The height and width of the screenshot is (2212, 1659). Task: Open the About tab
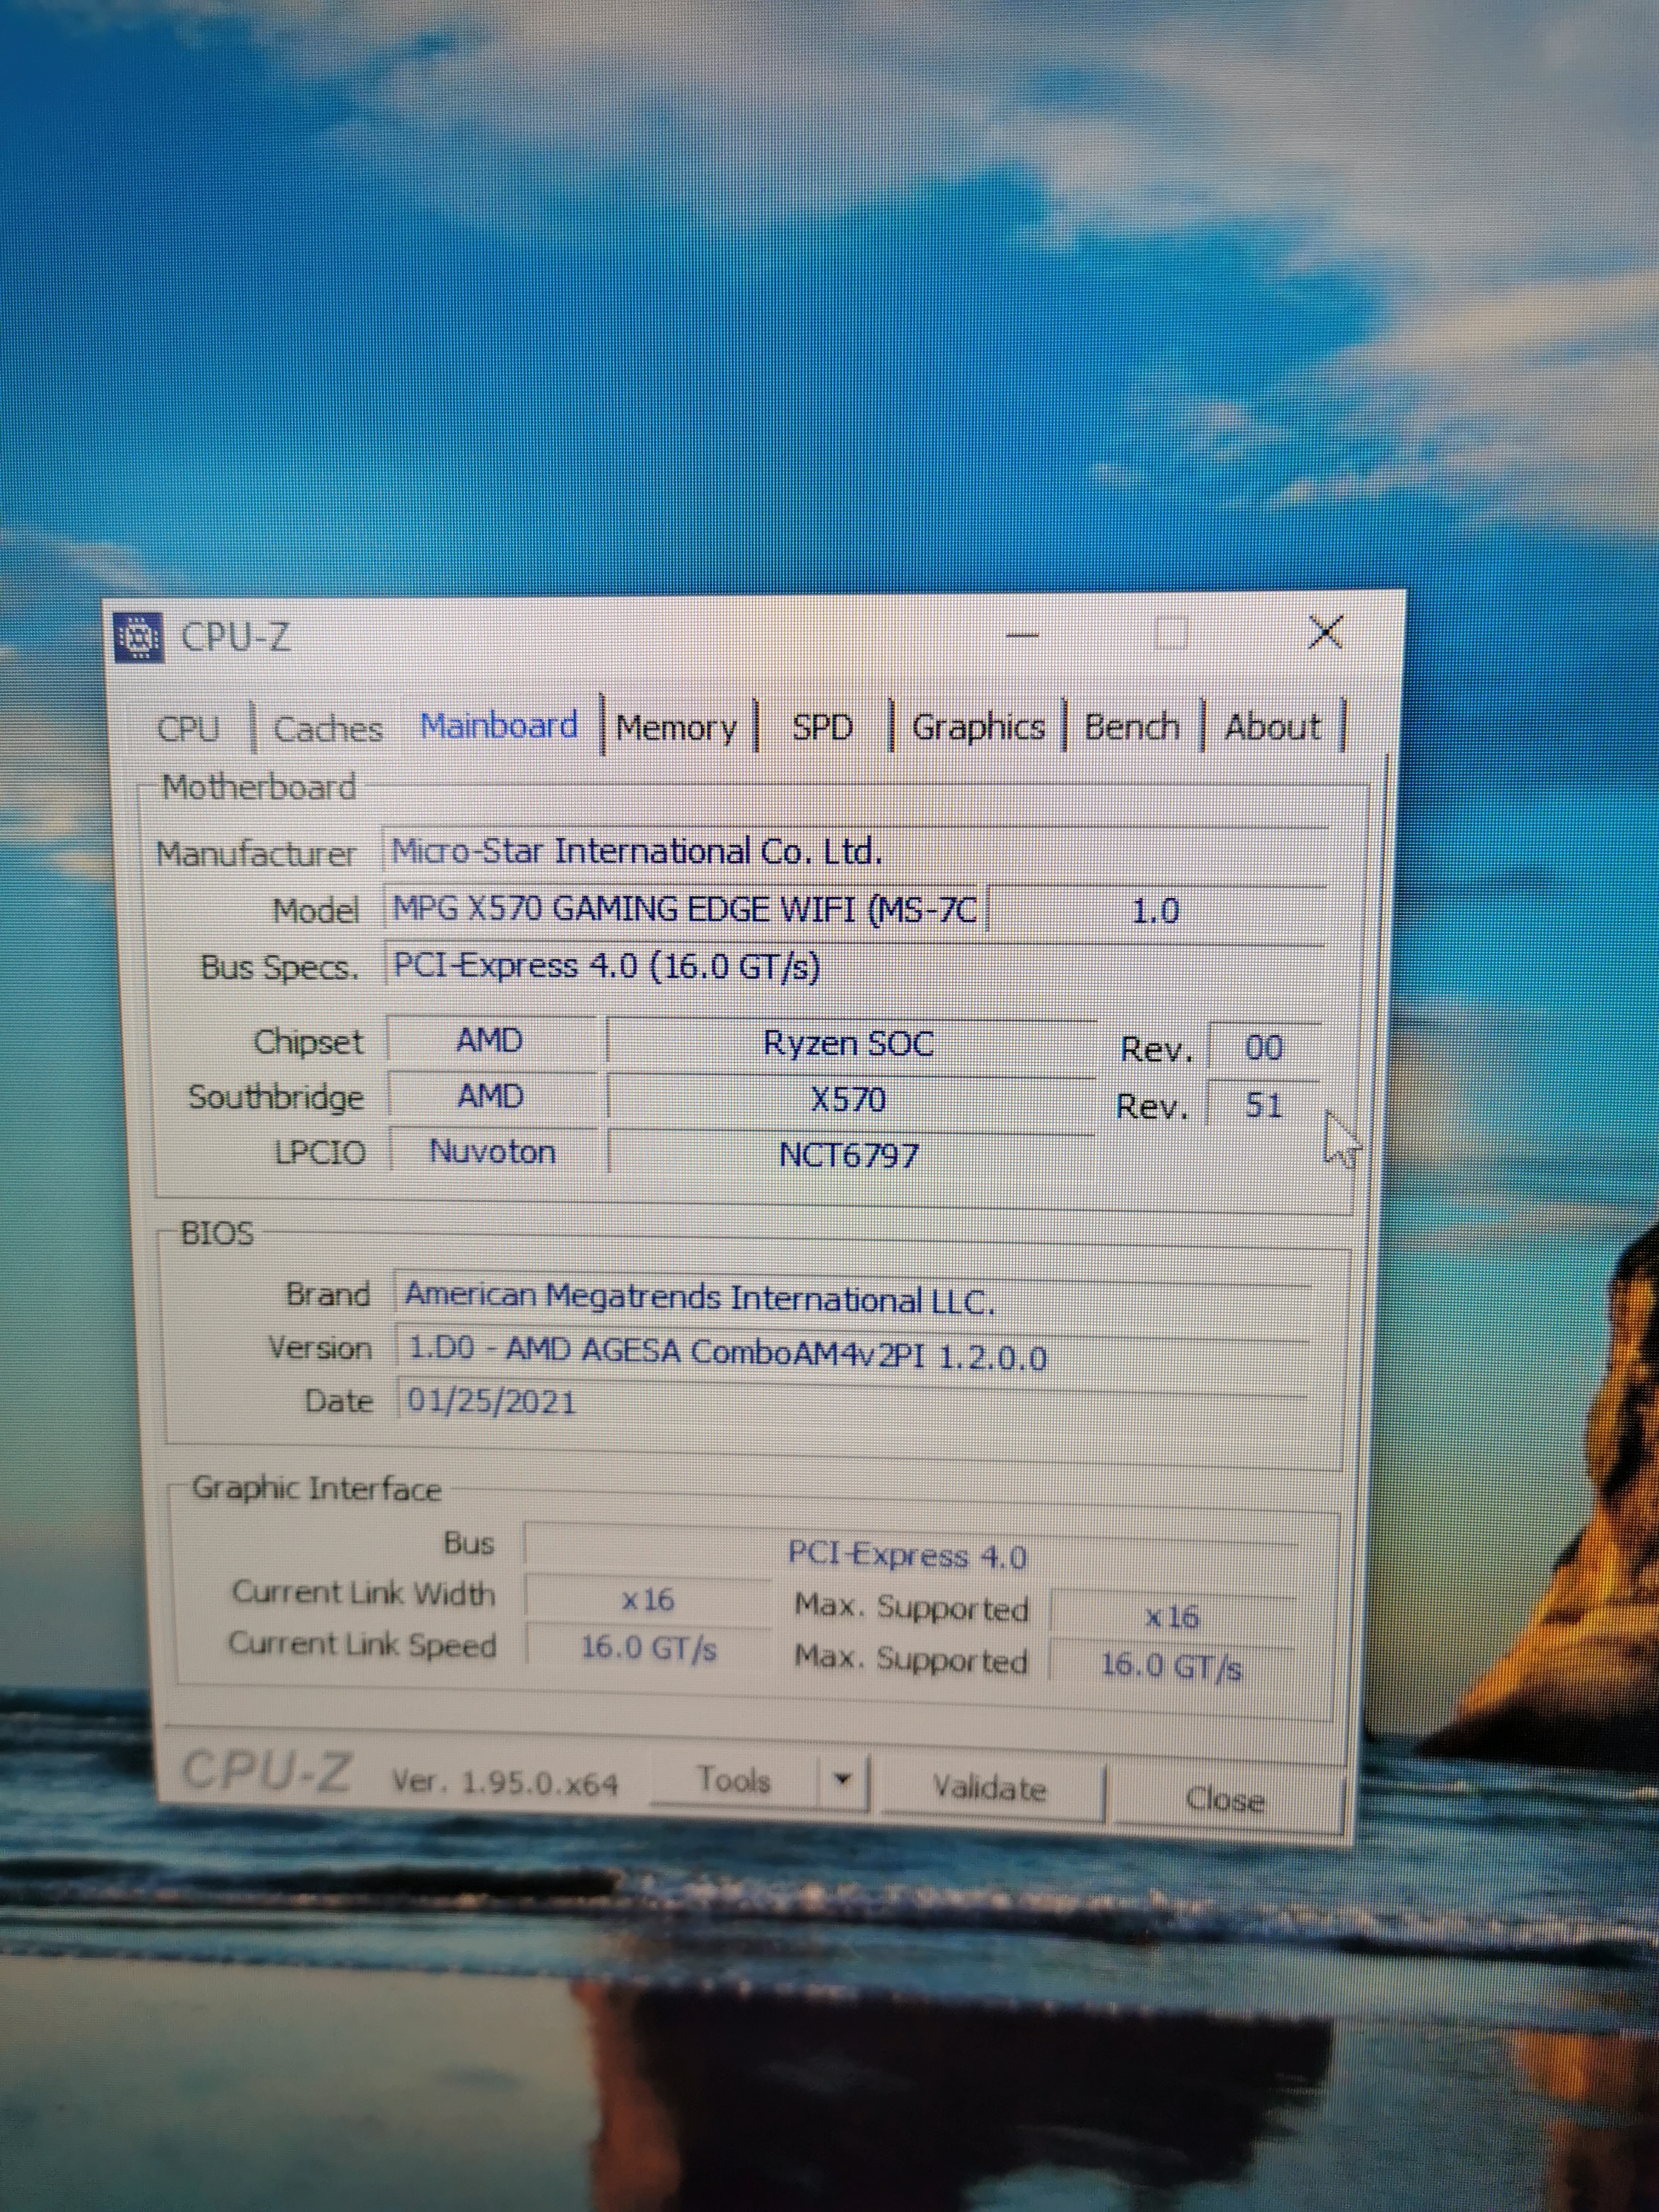click(1272, 727)
